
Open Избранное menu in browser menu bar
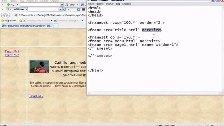pos(32,1)
